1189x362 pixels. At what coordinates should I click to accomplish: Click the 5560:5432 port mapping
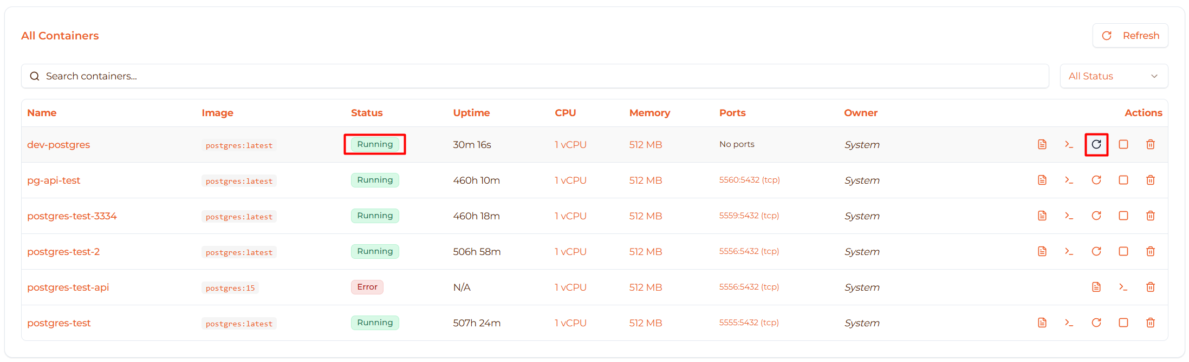749,180
